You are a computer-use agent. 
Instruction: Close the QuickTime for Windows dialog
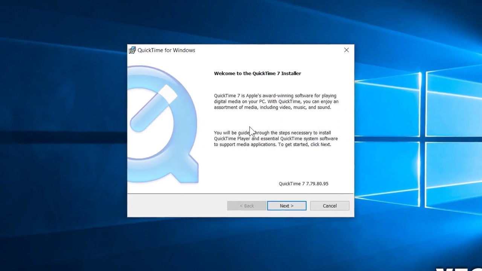346,50
